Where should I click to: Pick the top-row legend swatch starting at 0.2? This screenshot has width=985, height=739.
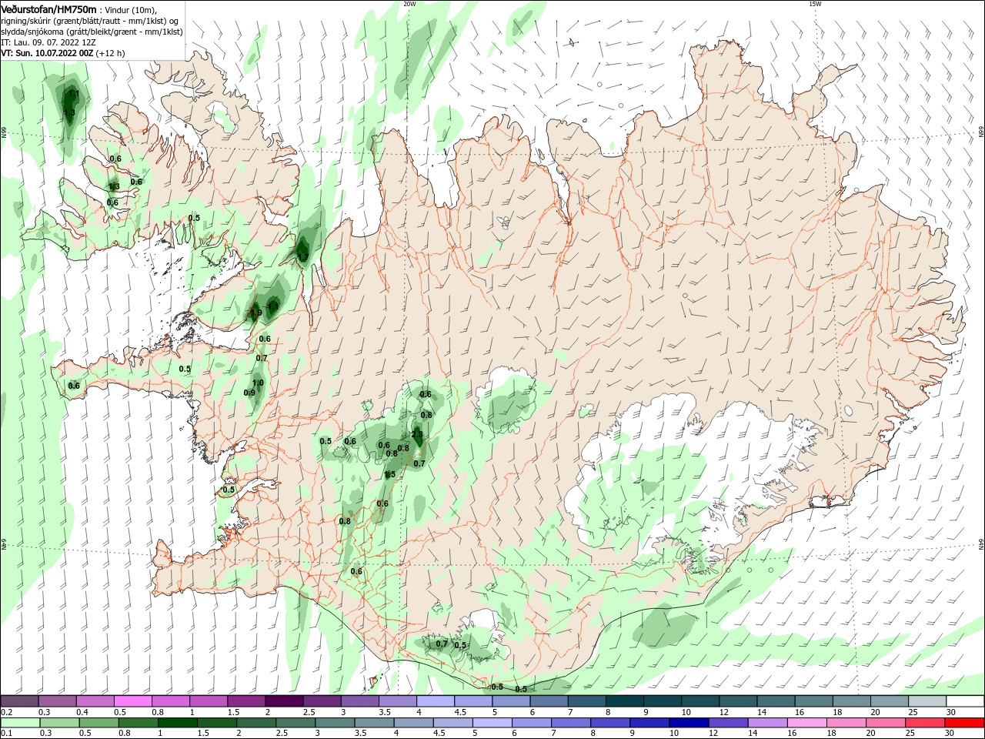point(19,701)
